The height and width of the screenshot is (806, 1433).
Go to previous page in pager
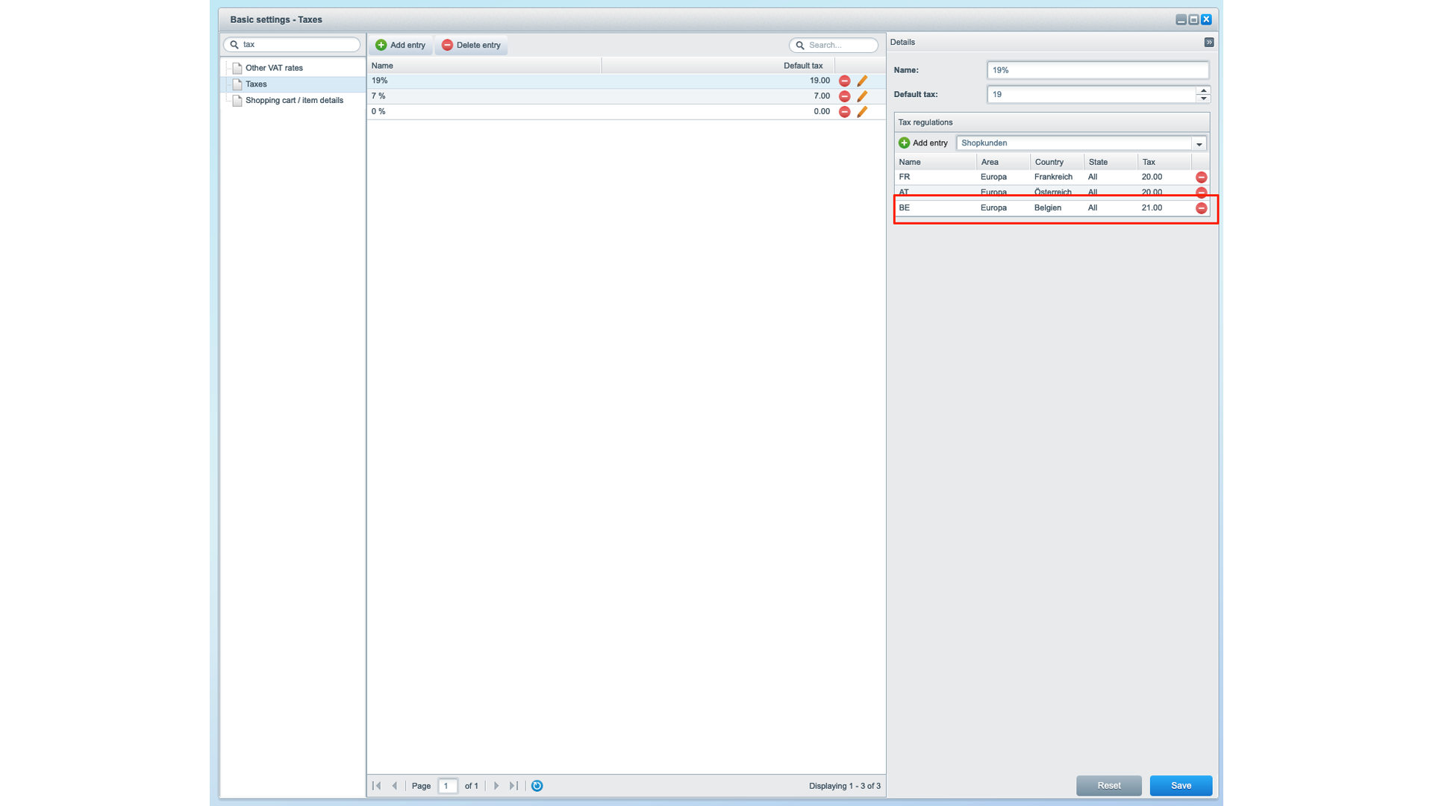[395, 786]
